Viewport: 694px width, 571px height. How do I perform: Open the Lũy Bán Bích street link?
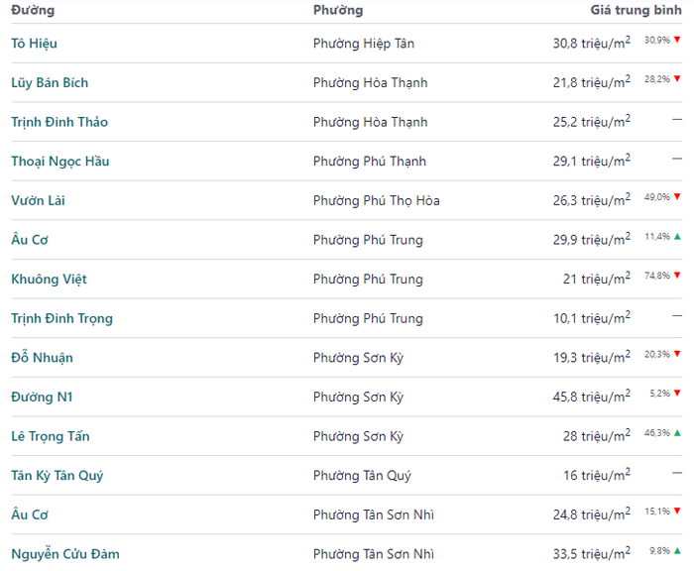point(50,82)
